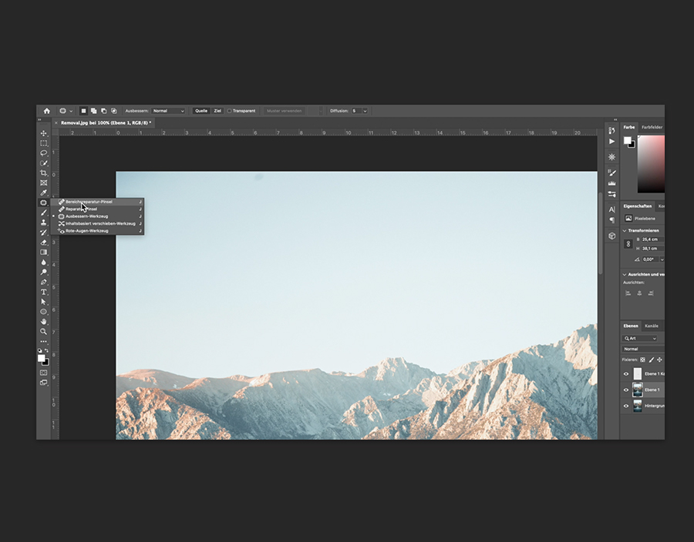Toggle the width-height link constraint
Image resolution: width=694 pixels, height=542 pixels.
(628, 244)
